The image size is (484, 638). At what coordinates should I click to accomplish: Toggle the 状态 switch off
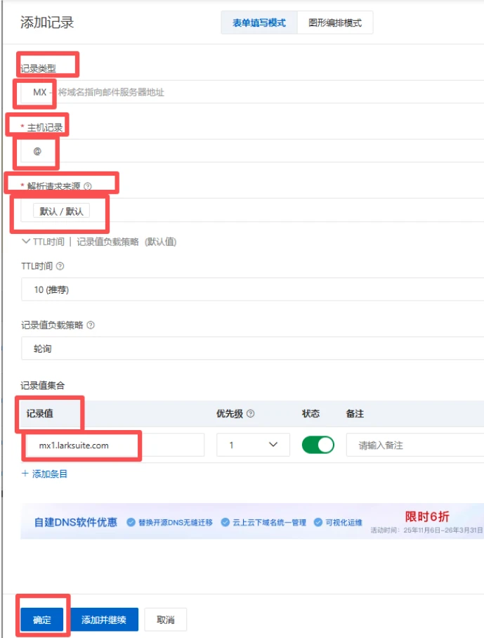tap(318, 445)
